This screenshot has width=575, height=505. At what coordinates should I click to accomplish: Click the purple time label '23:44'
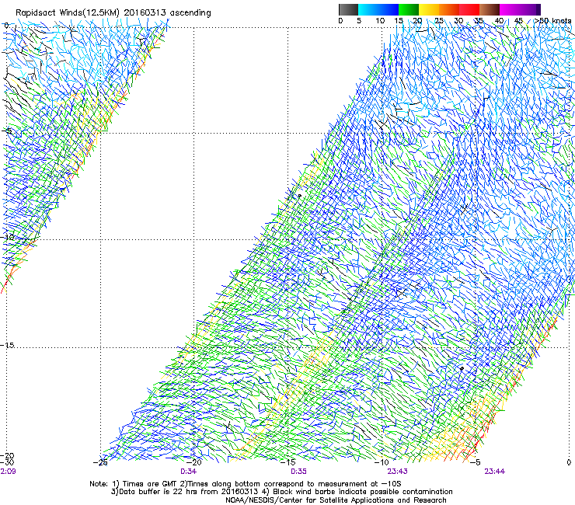point(495,472)
